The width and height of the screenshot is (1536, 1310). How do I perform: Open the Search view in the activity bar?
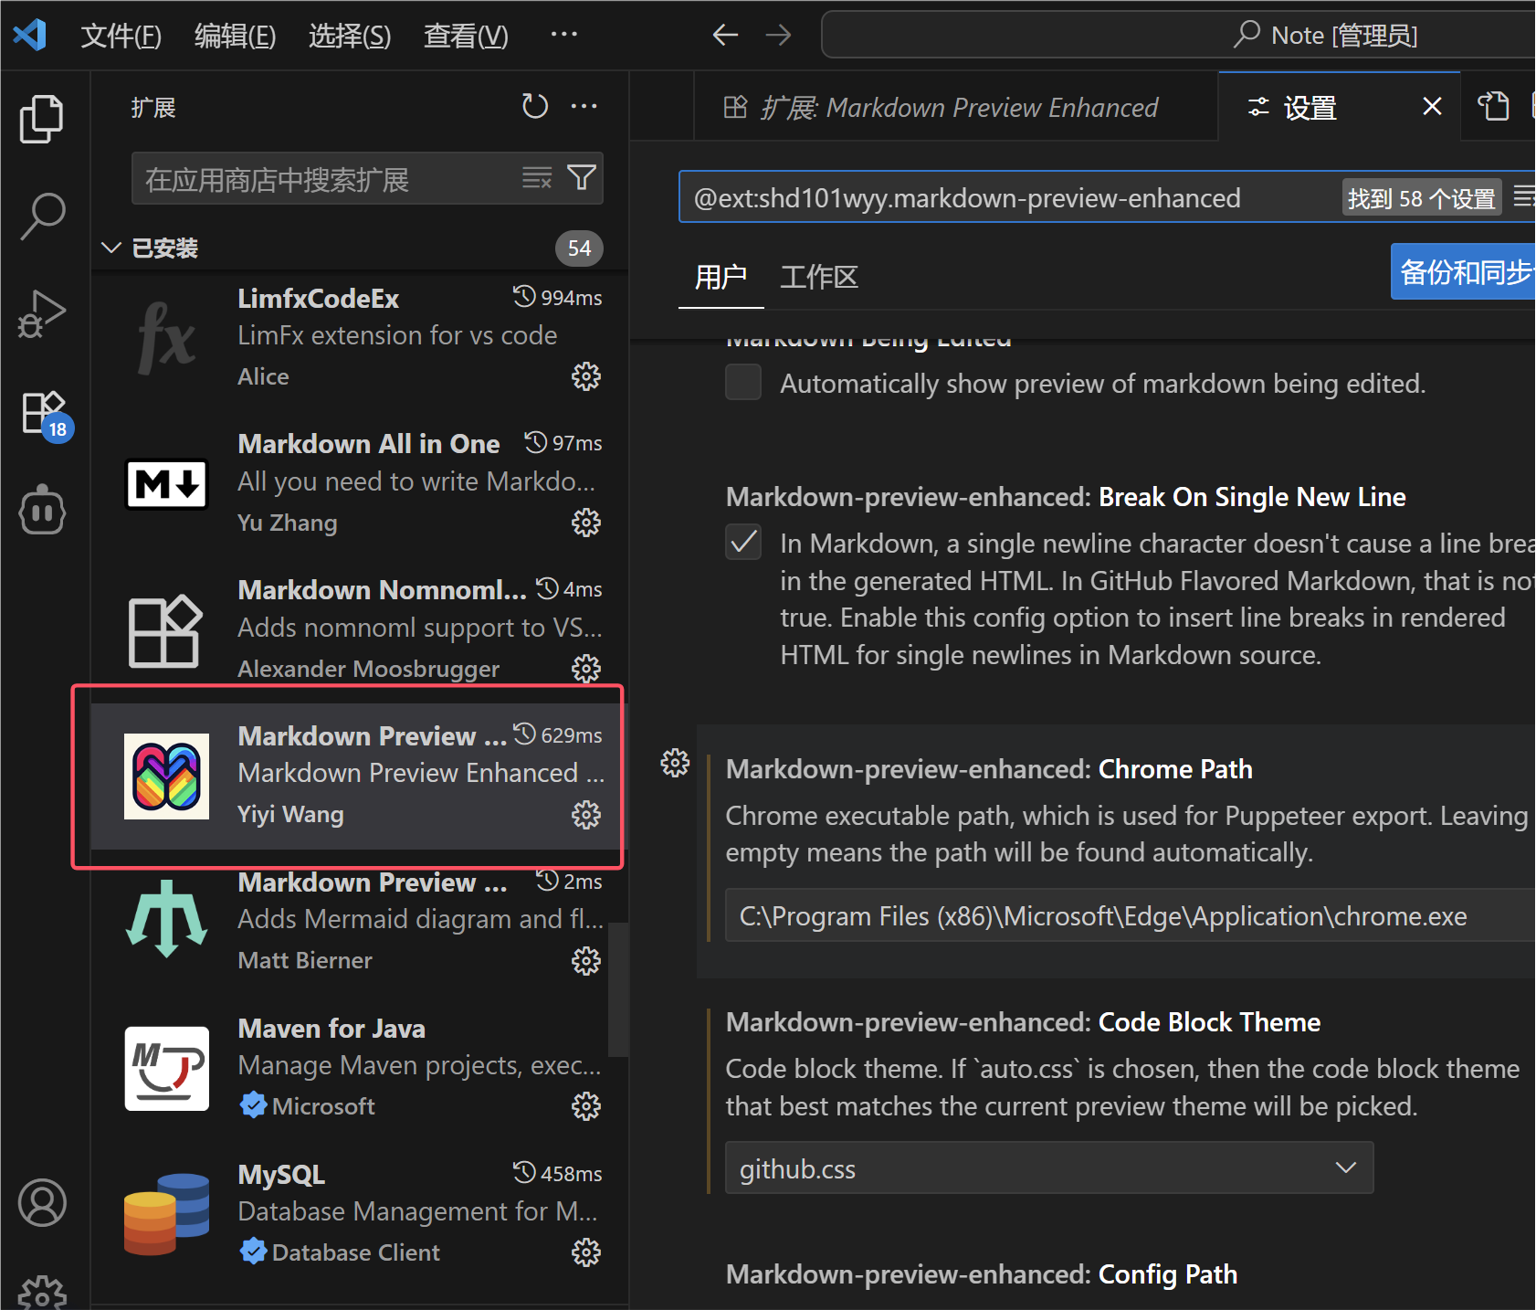[x=41, y=217]
